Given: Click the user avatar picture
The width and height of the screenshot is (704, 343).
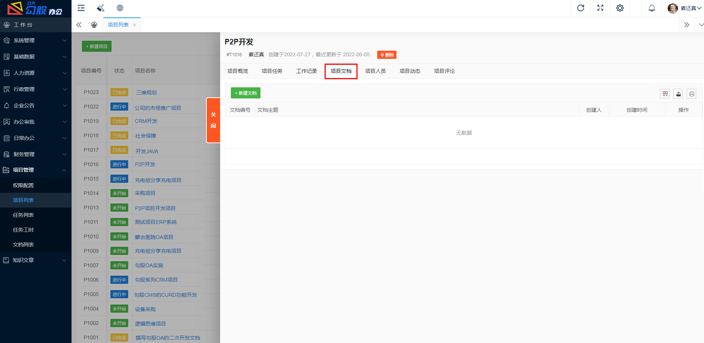Looking at the screenshot, I should pos(673,8).
